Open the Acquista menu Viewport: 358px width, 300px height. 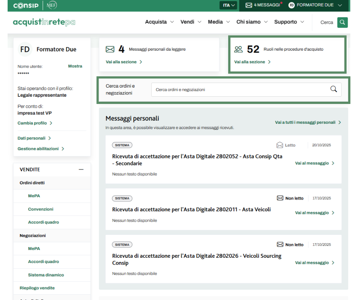click(x=159, y=22)
